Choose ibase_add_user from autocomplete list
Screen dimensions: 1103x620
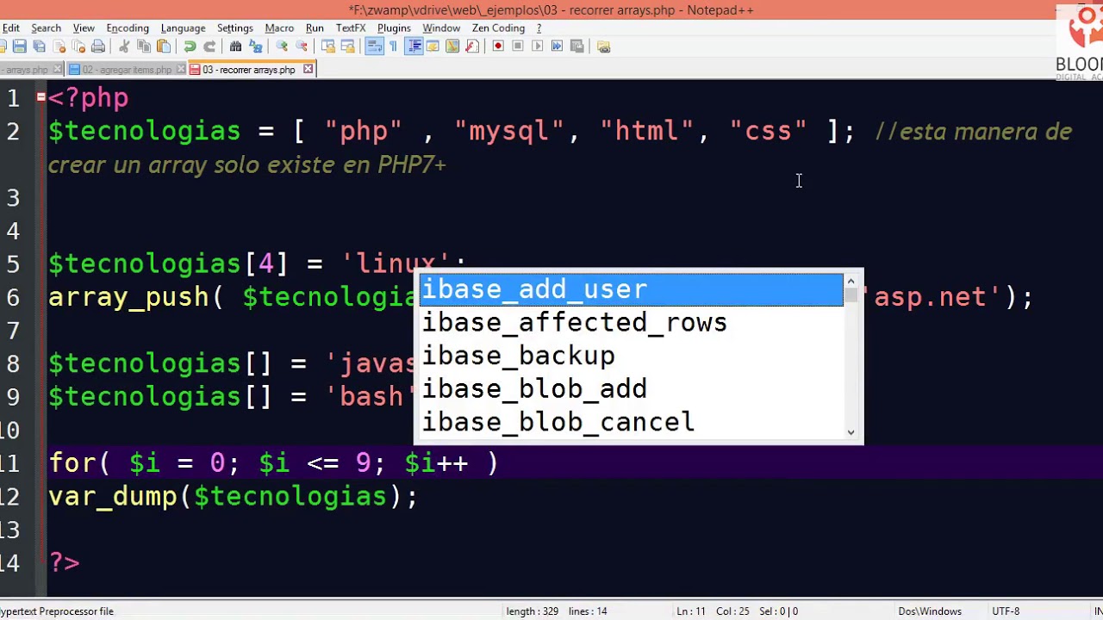click(x=631, y=289)
